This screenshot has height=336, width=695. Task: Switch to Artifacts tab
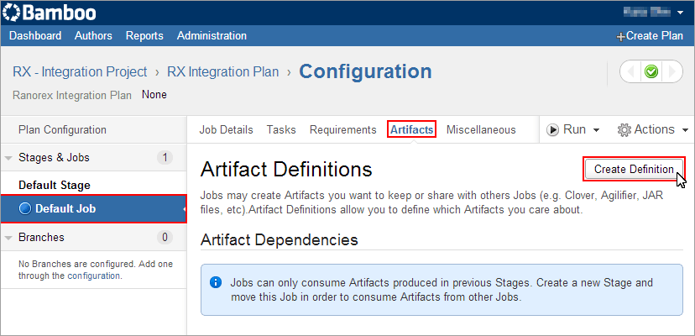(412, 129)
